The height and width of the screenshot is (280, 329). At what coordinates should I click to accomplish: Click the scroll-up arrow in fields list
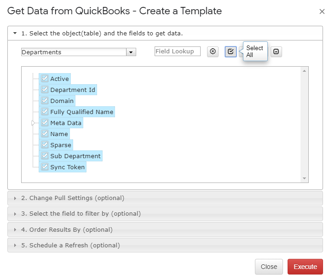point(304,71)
